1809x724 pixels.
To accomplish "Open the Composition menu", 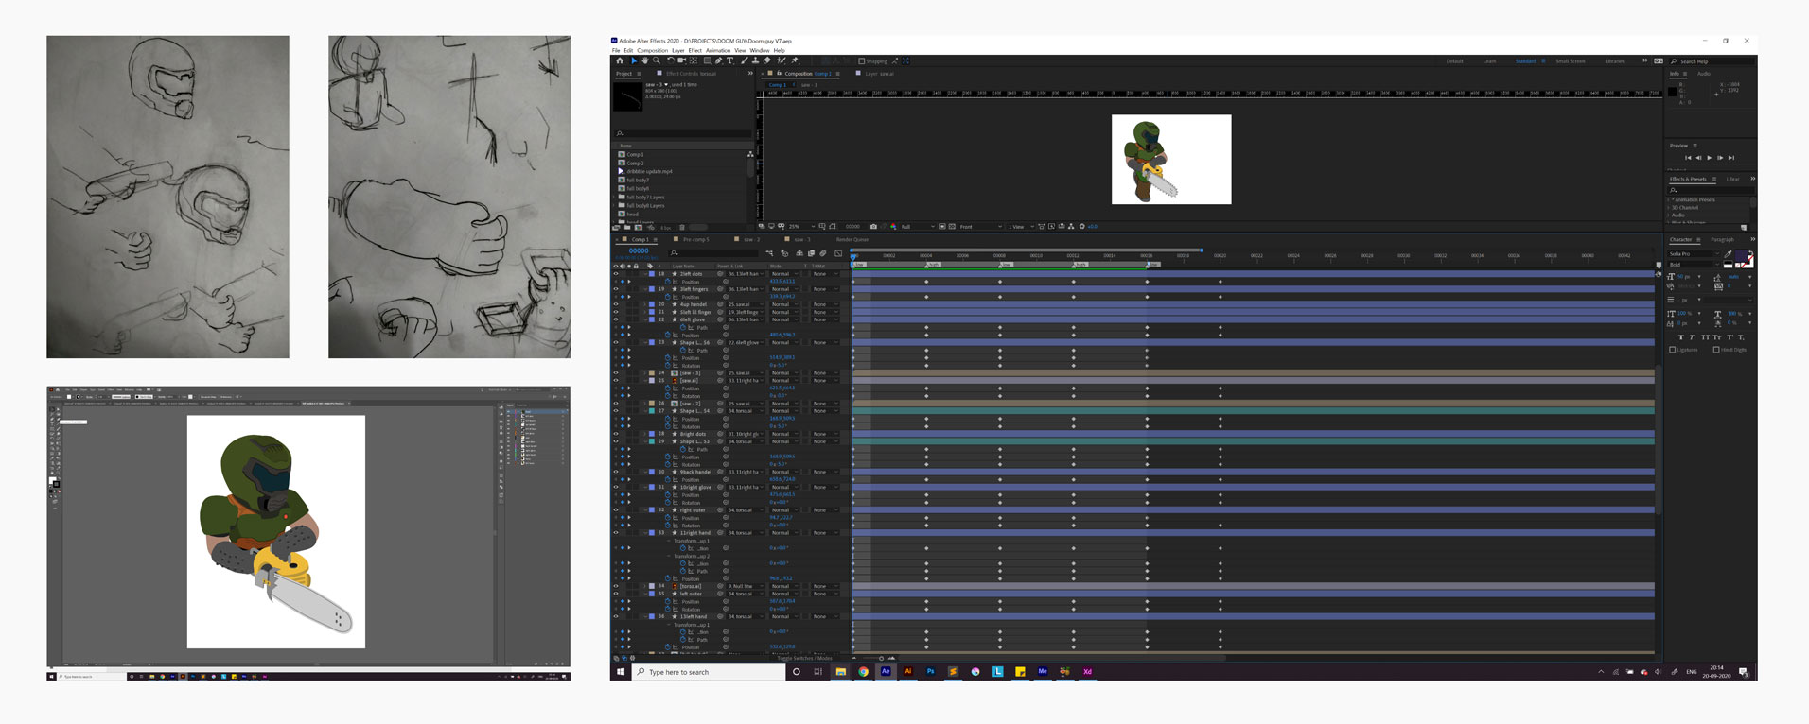I will pos(652,51).
